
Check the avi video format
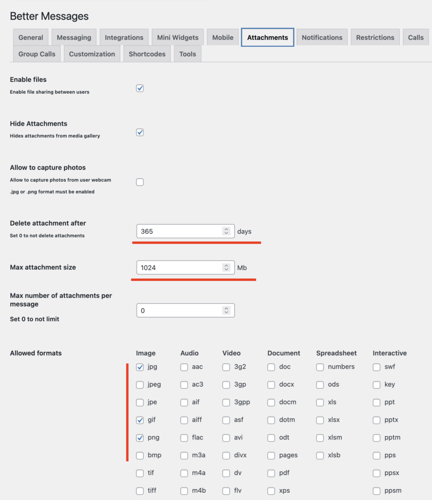(226, 437)
